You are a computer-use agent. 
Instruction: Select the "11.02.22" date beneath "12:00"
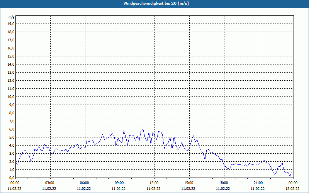[x=153, y=188]
